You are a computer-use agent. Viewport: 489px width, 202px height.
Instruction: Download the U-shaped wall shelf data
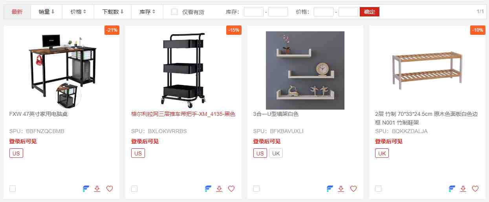pos(341,189)
